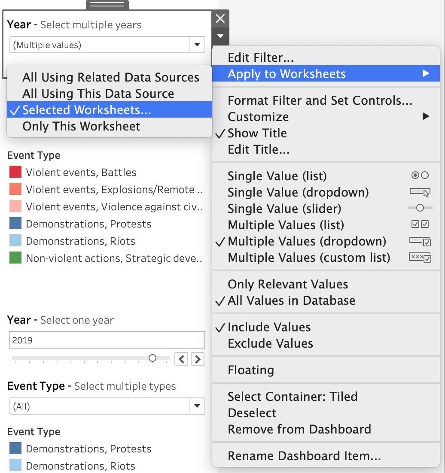Open the Year (Multiple values) dropdown
The height and width of the screenshot is (473, 445).
[197, 45]
